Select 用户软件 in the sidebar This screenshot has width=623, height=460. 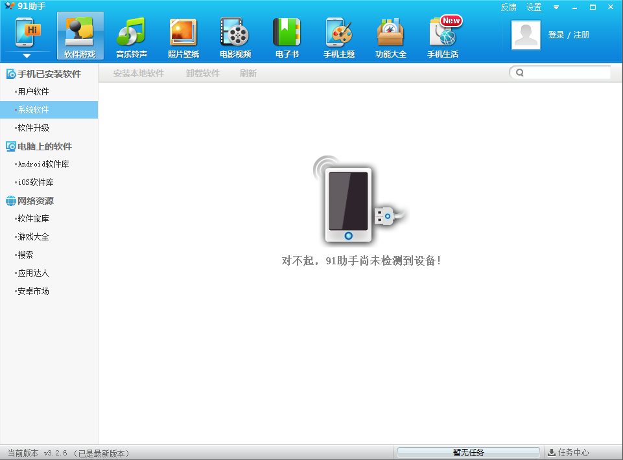click(x=34, y=91)
